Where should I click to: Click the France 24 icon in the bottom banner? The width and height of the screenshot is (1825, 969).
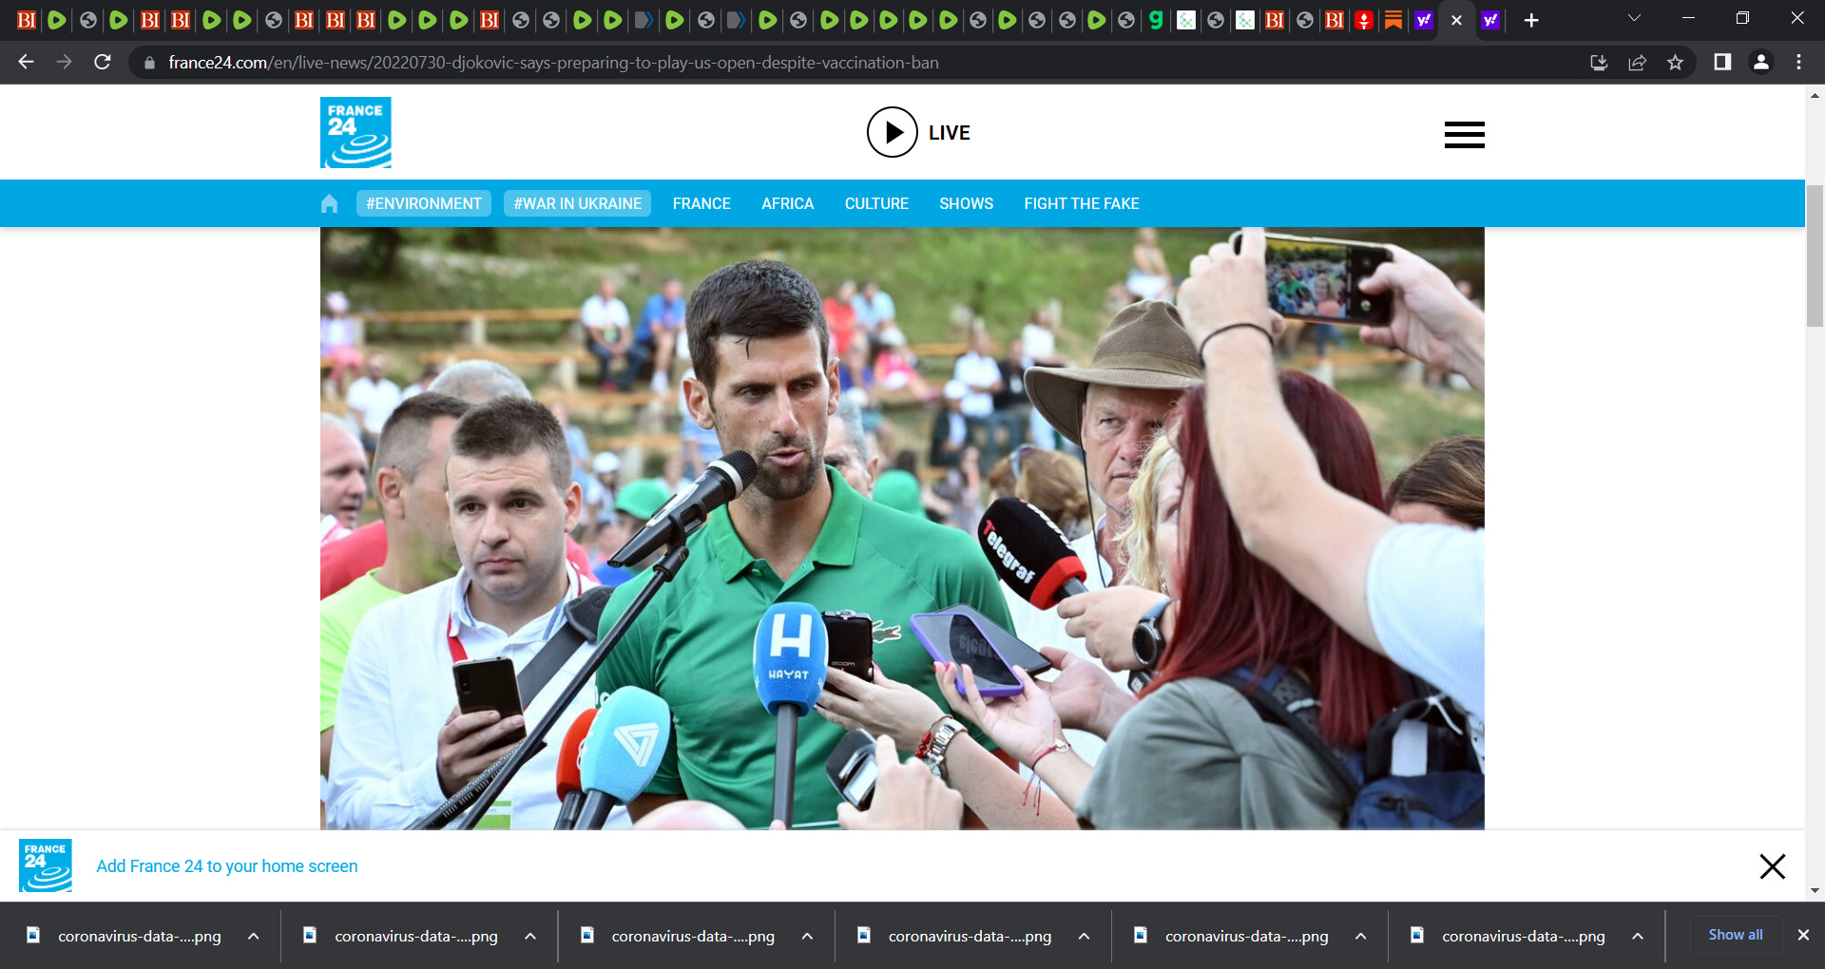click(x=46, y=865)
